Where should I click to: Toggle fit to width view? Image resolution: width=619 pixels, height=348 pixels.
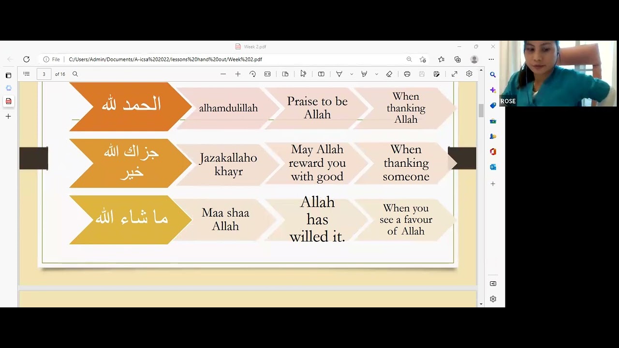pos(267,74)
